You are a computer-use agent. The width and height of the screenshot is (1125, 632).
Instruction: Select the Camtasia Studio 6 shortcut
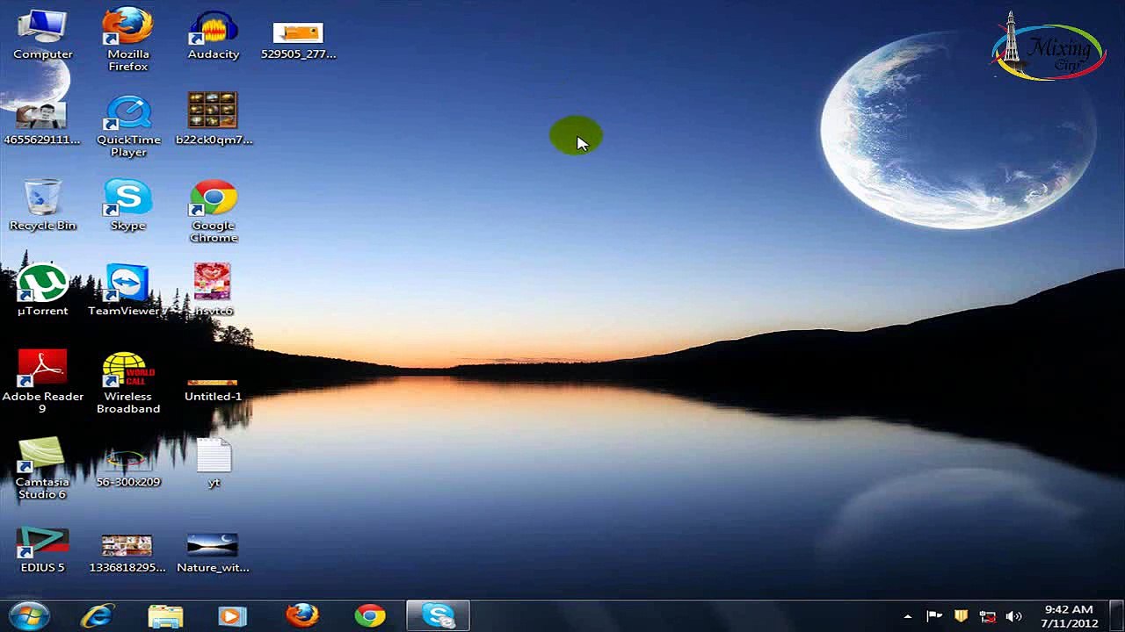click(x=42, y=468)
